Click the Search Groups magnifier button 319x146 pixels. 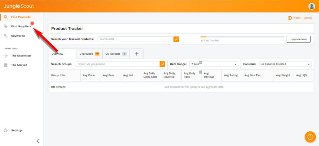162,64
